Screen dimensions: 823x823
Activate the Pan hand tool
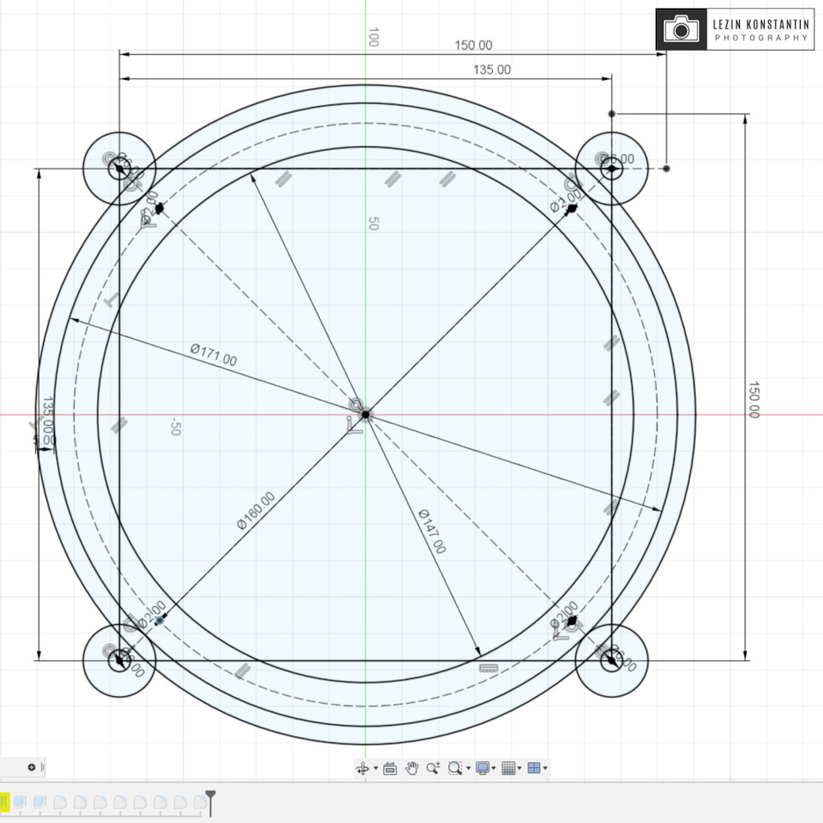tap(412, 768)
